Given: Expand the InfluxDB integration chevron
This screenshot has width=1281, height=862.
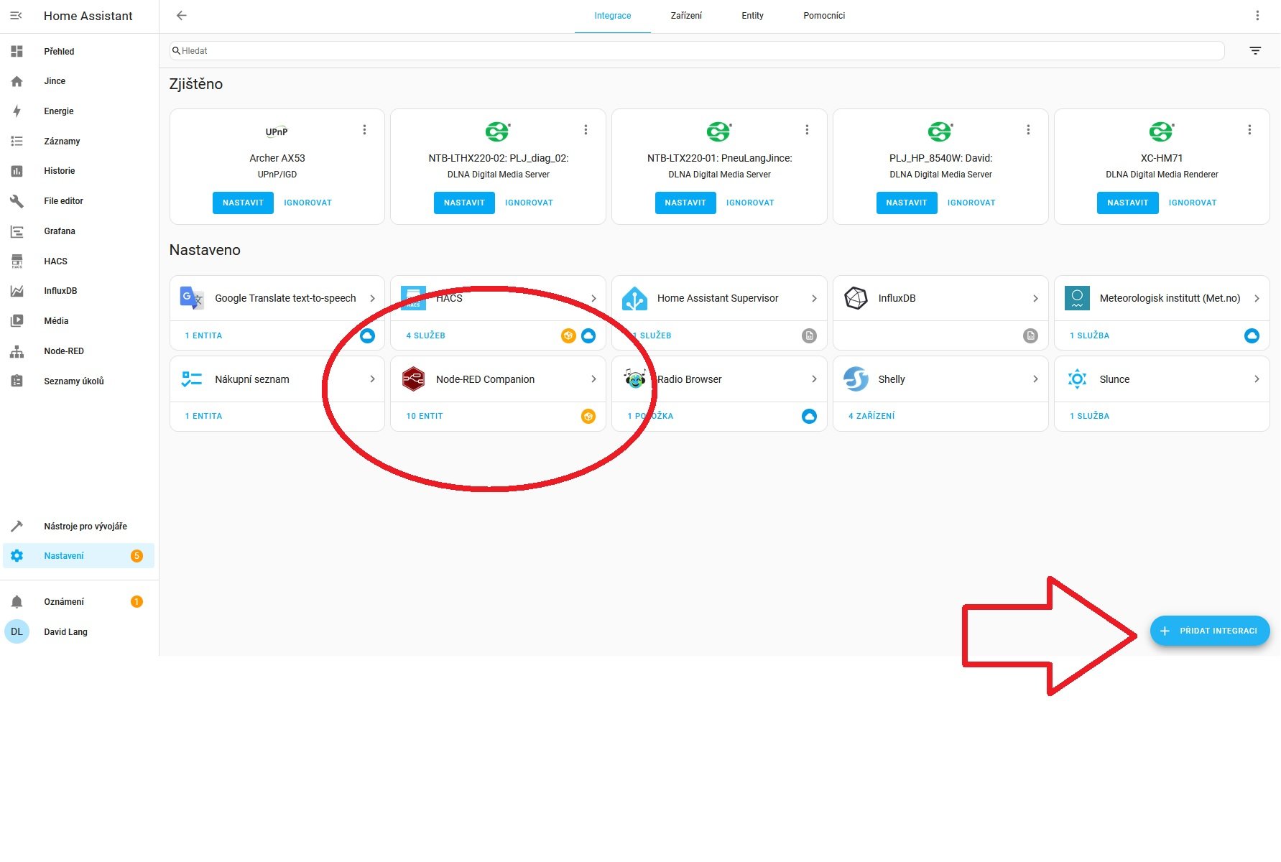Looking at the screenshot, I should (x=1035, y=299).
